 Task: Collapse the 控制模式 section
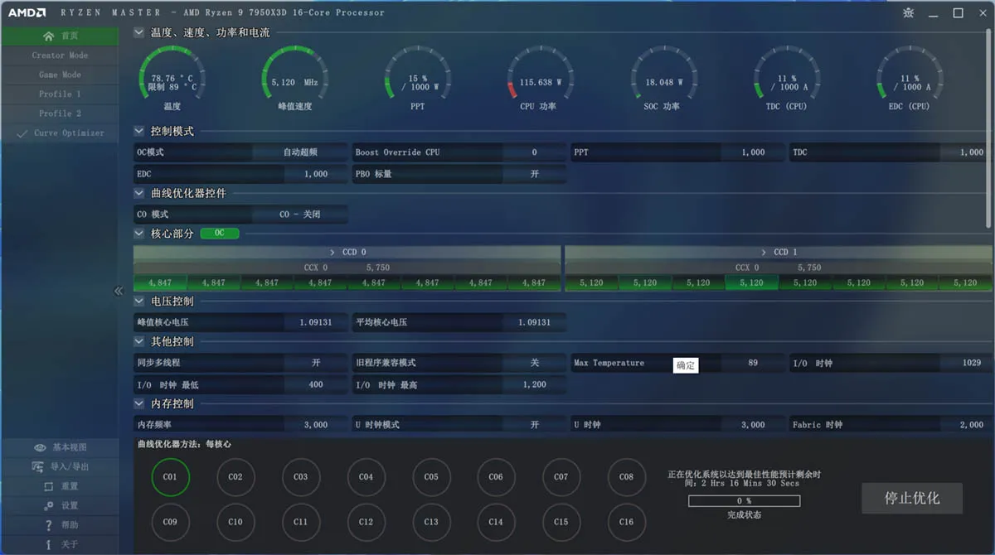pos(139,132)
